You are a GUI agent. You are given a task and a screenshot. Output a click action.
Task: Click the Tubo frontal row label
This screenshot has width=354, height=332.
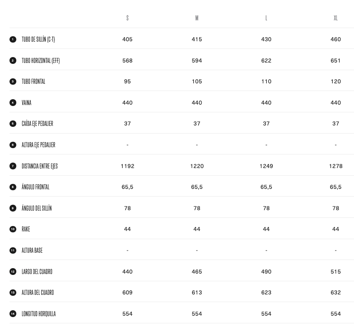33,82
